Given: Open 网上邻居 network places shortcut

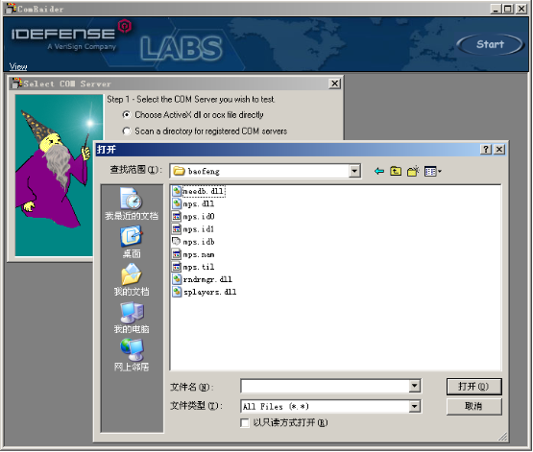Looking at the screenshot, I should click(x=132, y=355).
